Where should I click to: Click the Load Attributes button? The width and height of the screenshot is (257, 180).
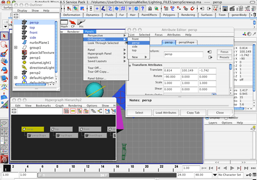point(166,113)
